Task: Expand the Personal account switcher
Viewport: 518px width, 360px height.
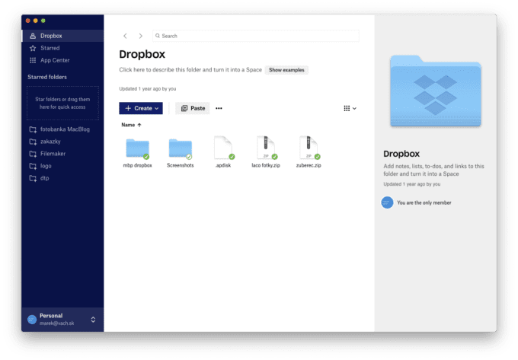Action: 62,319
